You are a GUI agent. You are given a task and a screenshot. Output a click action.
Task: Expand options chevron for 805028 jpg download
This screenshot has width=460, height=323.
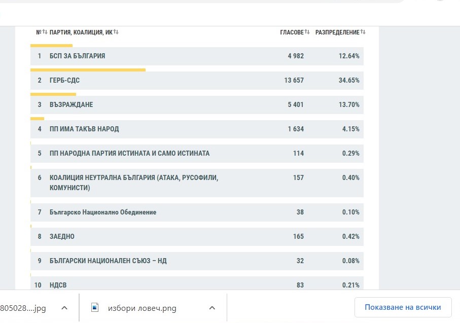64,308
